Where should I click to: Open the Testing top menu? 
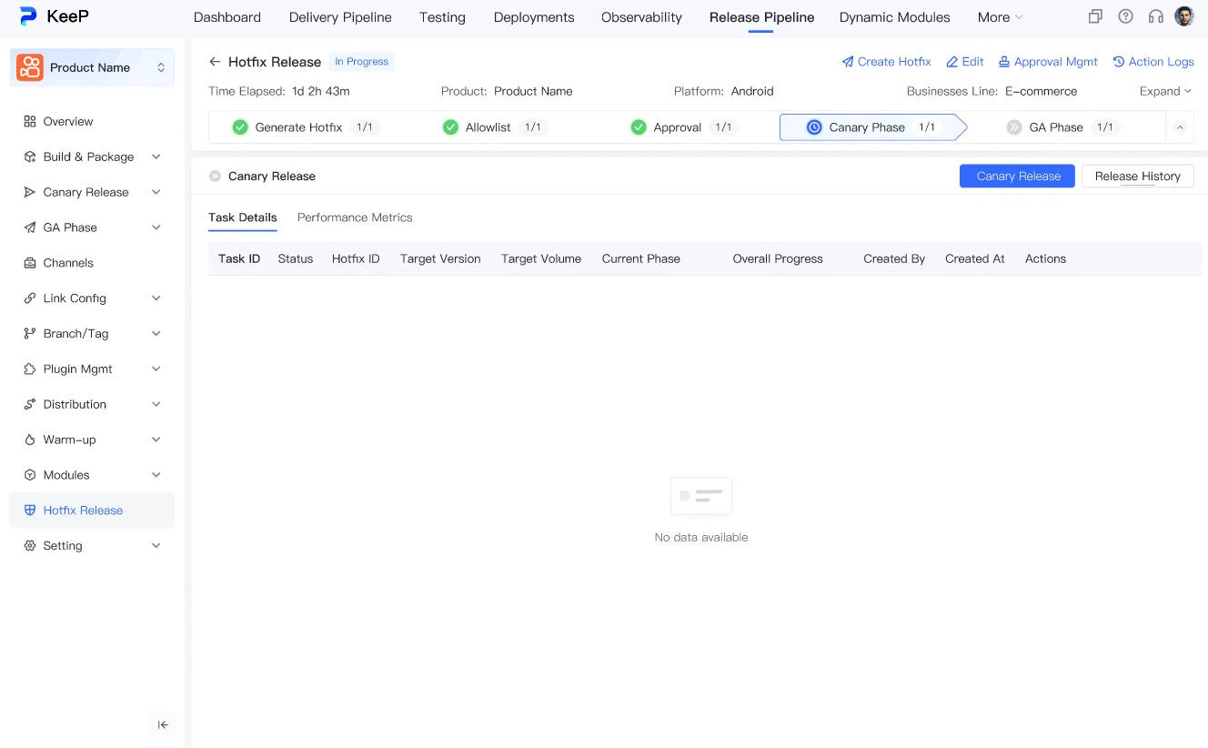pos(442,17)
